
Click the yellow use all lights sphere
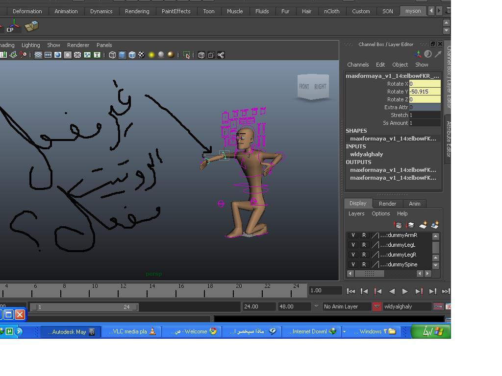pos(151,55)
